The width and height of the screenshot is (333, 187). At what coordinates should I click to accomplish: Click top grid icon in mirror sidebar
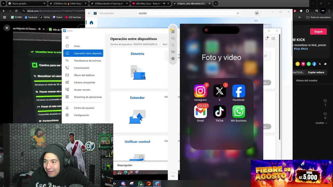pos(173,31)
